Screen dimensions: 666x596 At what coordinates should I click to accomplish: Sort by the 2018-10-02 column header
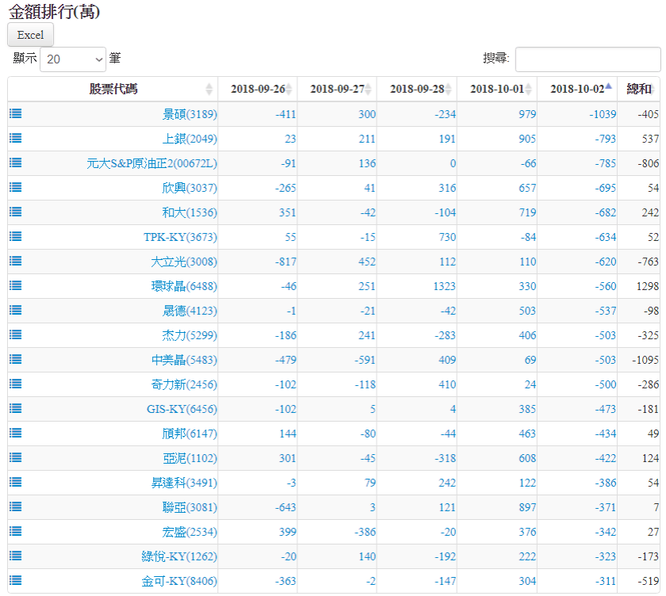click(x=576, y=89)
